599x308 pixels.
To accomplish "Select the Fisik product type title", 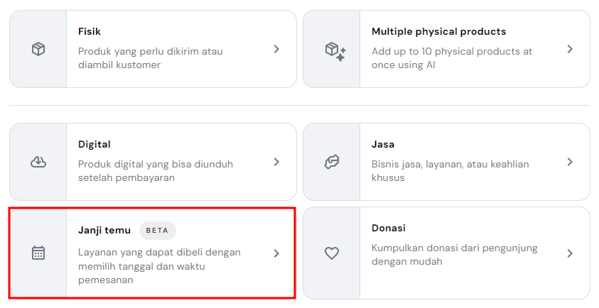I will 90,32.
